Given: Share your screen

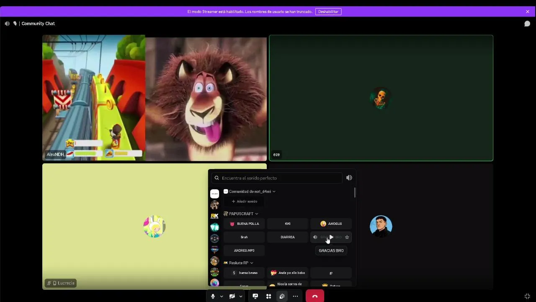Looking at the screenshot, I should (x=255, y=296).
